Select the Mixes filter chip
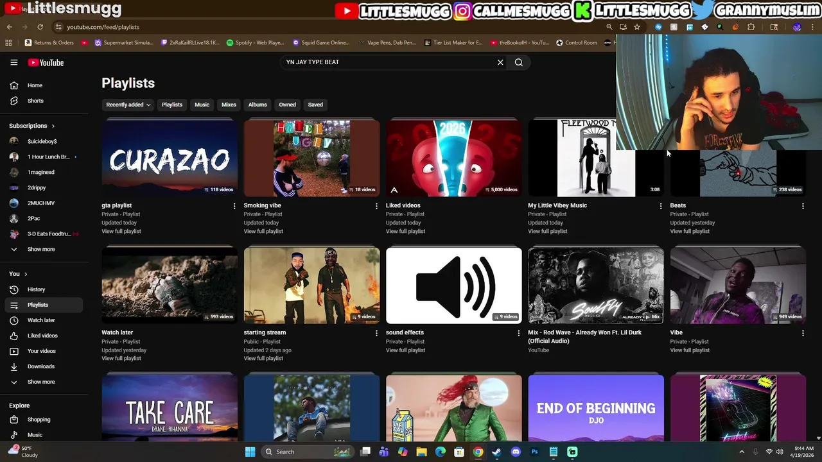The width and height of the screenshot is (822, 462). 229,105
